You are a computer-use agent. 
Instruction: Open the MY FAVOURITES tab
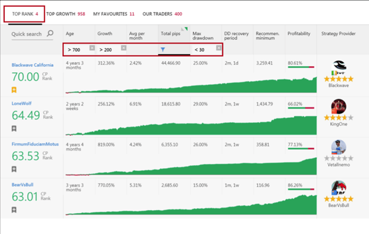[114, 14]
